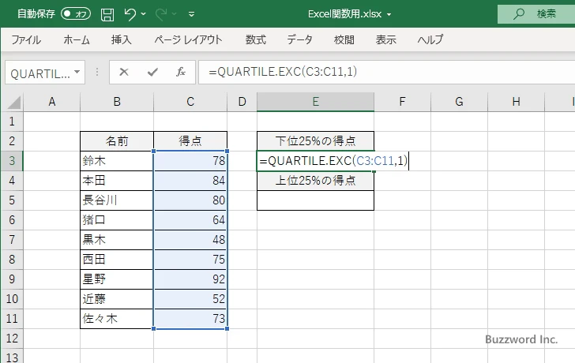Toggle the 自動保存 AutoSave switch
The width and height of the screenshot is (575, 363).
76,14
